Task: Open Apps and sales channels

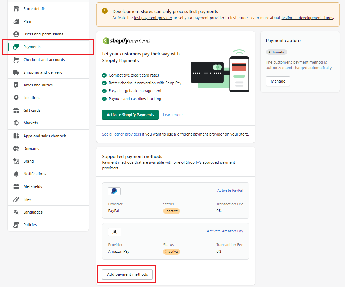Action: [48, 136]
